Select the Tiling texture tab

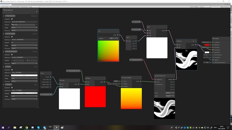pyautogui.click(x=5, y=5)
